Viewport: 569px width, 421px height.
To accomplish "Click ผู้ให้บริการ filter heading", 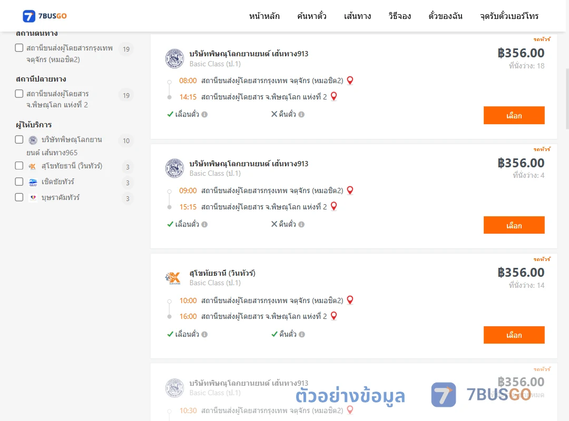I will coord(34,125).
